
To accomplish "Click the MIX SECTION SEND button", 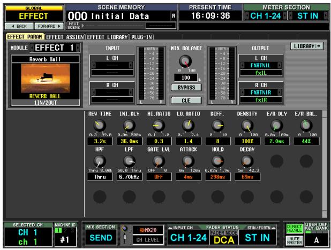I will [x=101, y=238].
